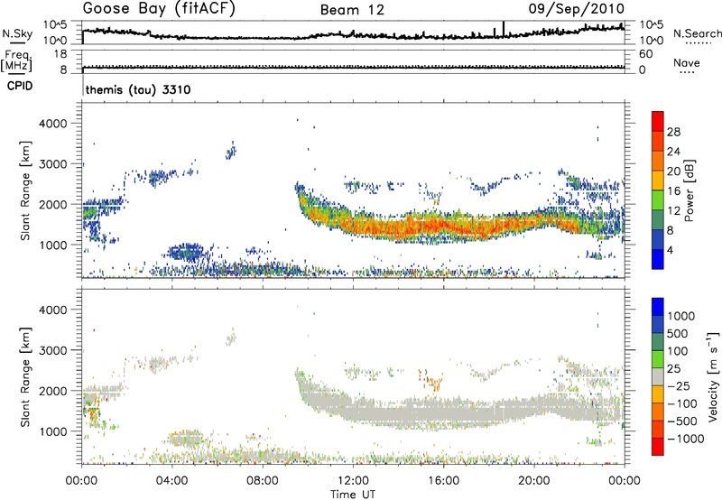Click the '16' label on the Power colorbar

(x=673, y=191)
